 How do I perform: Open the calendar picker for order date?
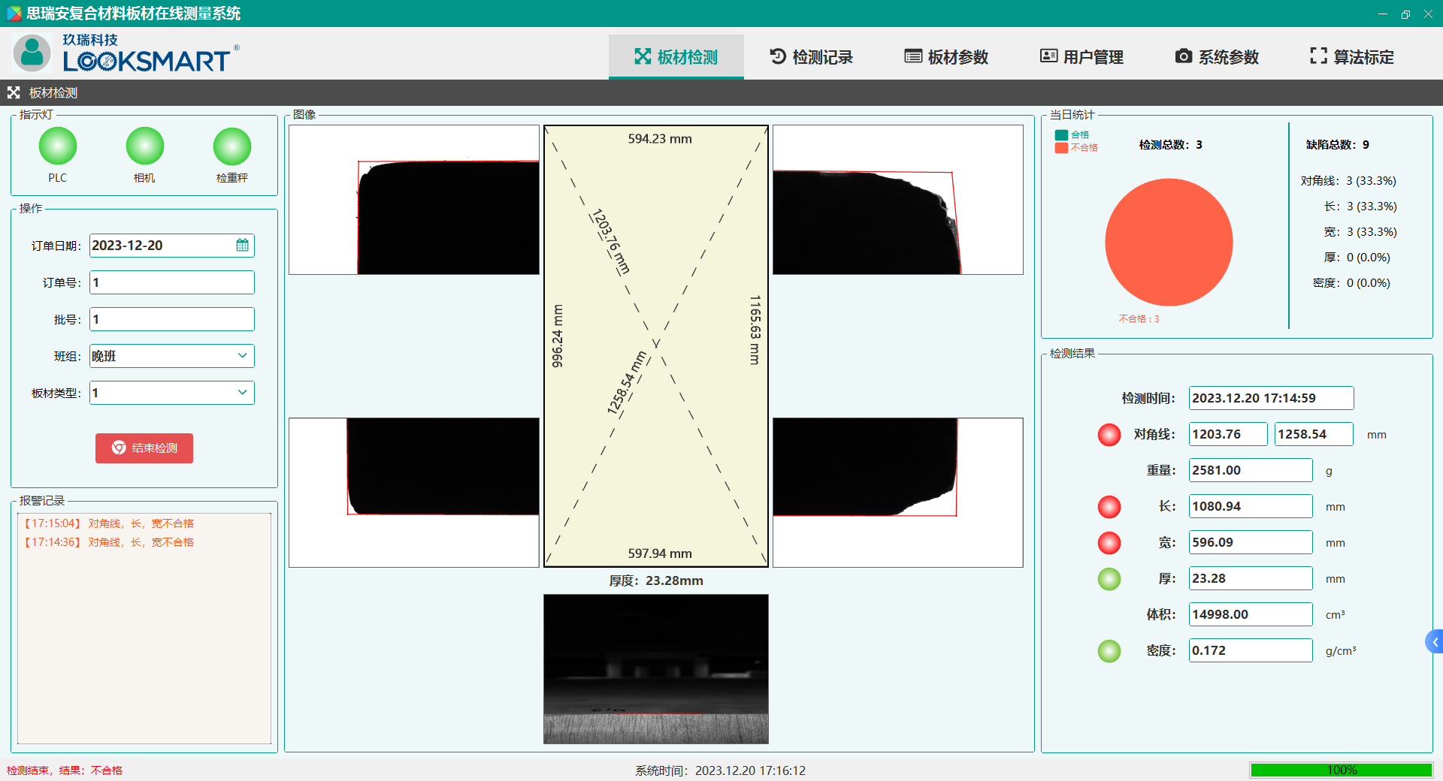coord(242,246)
